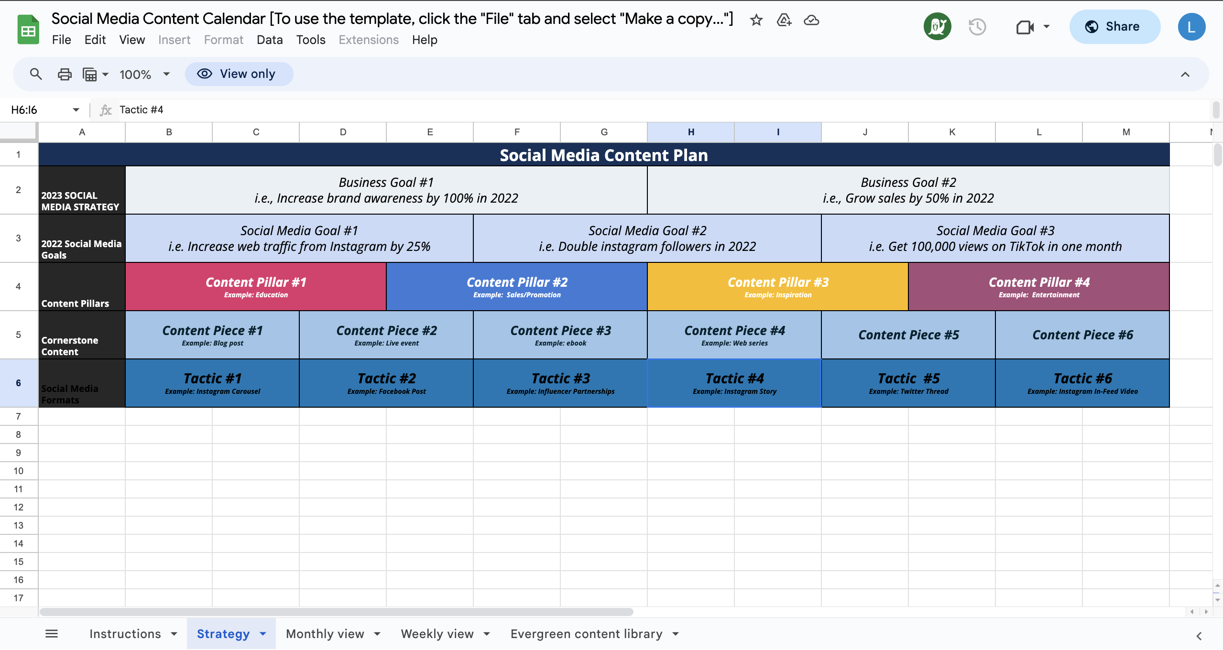
Task: Open the Strategy sheet tab menu
Action: pos(262,633)
